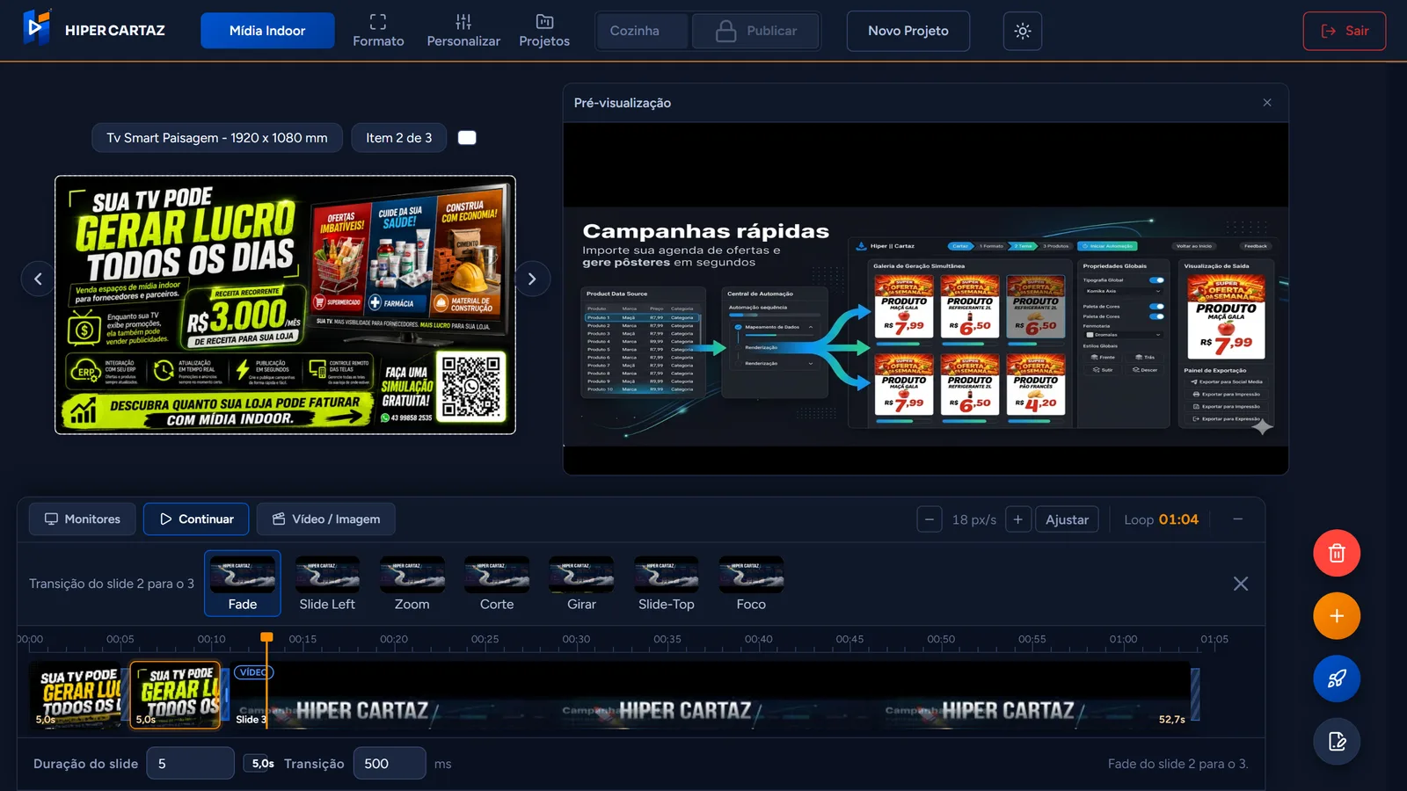Close the transition selector row

click(x=1241, y=584)
